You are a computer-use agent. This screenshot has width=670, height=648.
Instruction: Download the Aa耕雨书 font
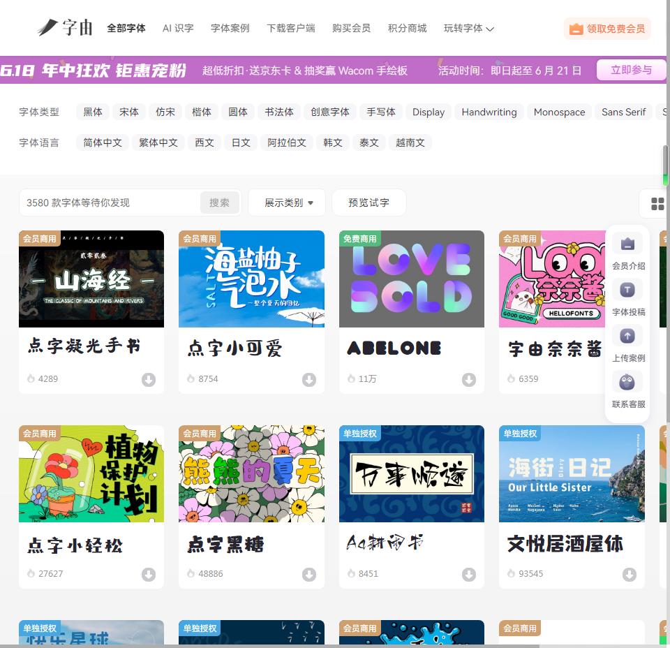point(469,575)
